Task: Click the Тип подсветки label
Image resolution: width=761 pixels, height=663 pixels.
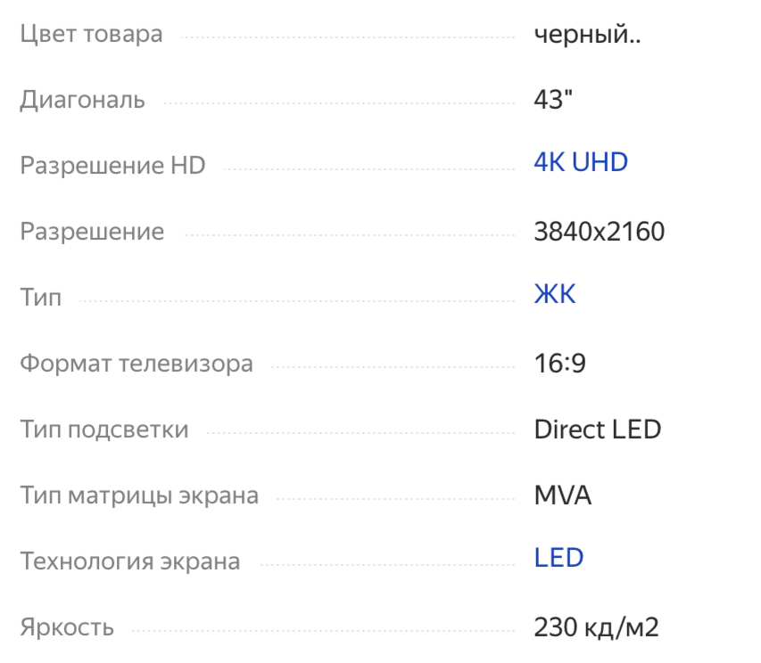Action: tap(104, 430)
